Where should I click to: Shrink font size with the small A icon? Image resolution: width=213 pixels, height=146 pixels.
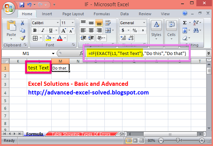tap(71, 30)
